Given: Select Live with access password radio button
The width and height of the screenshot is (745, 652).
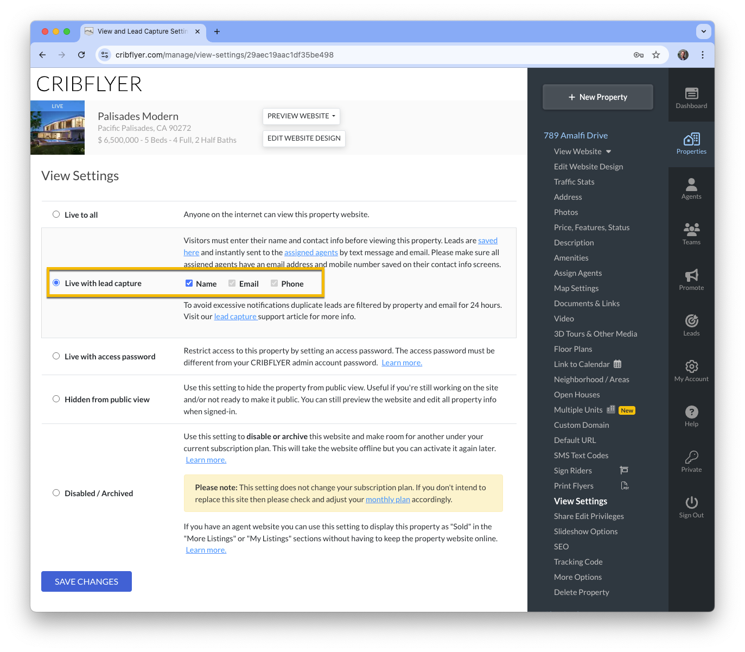Looking at the screenshot, I should (x=56, y=356).
